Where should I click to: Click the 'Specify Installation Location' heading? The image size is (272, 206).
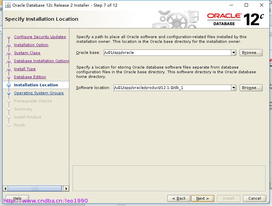(x=42, y=19)
